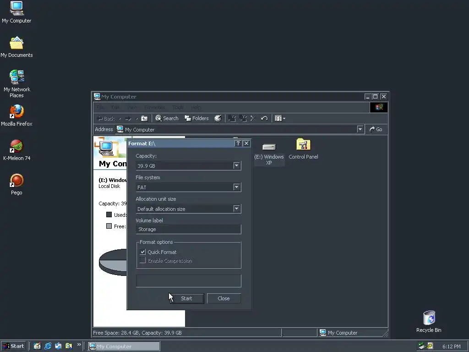Toggle the Quick Format checkbox

[143, 252]
